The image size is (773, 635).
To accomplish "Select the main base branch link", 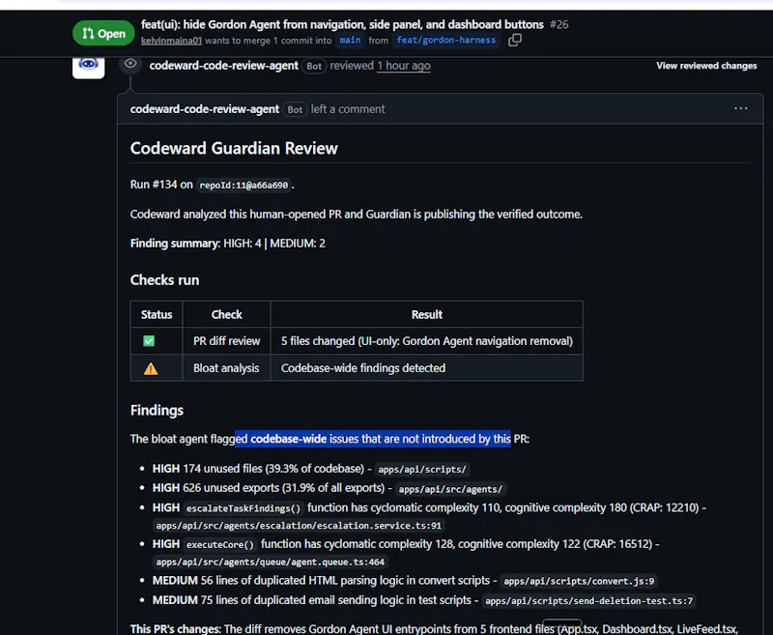I will [350, 40].
